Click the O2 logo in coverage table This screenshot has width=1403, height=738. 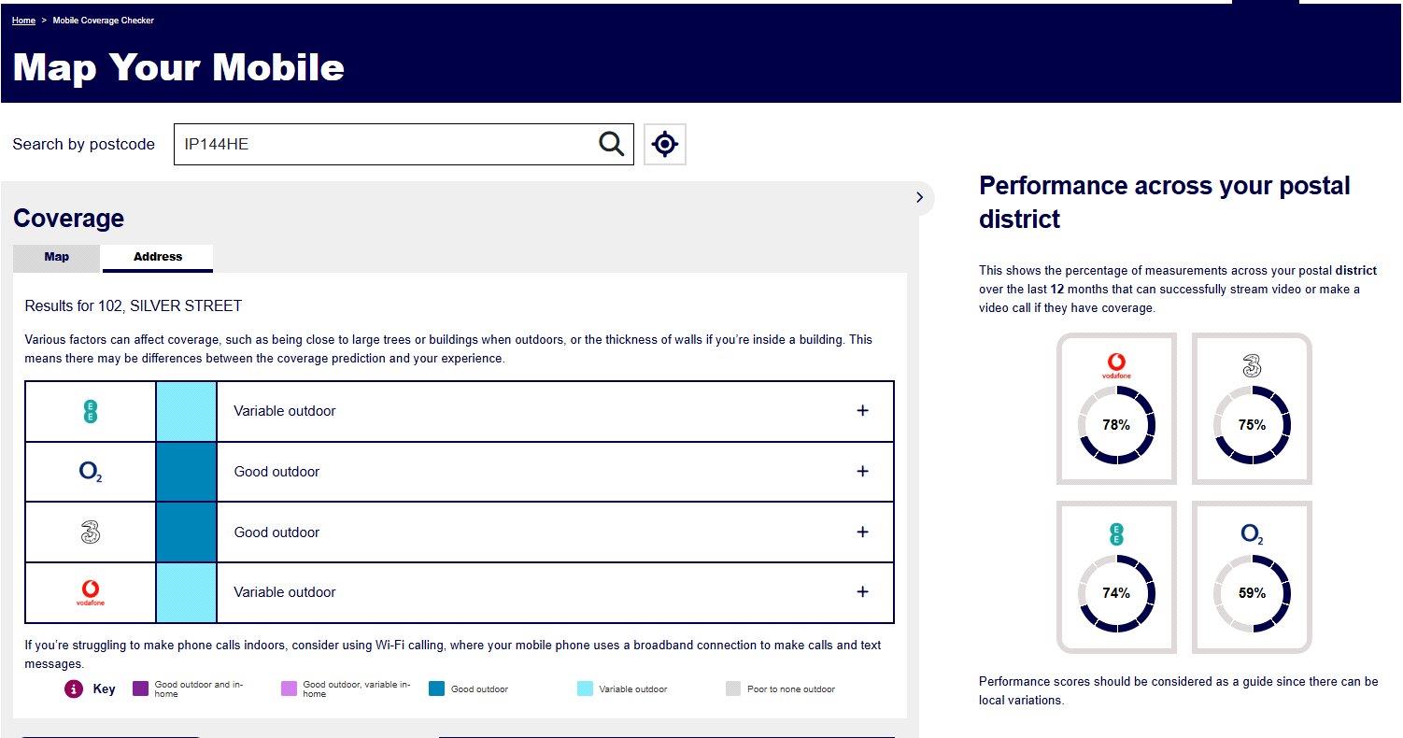91,473
